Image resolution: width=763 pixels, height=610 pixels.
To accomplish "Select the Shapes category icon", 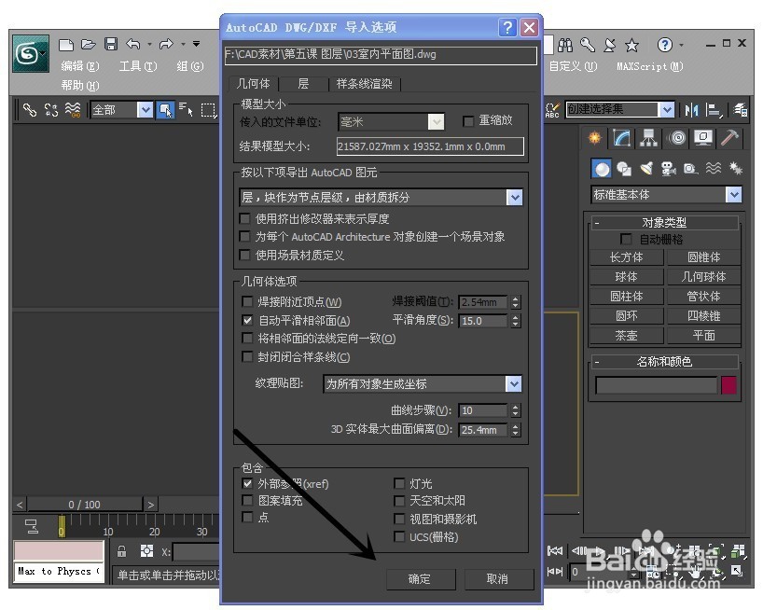I will tap(624, 169).
